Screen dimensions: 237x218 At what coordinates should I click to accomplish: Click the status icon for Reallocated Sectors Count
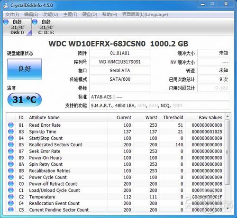(11, 144)
